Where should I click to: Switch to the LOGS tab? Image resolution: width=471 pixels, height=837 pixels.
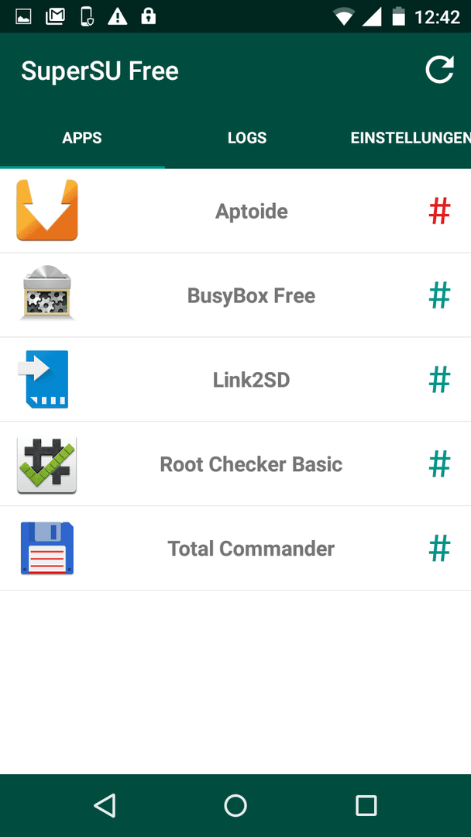click(247, 138)
